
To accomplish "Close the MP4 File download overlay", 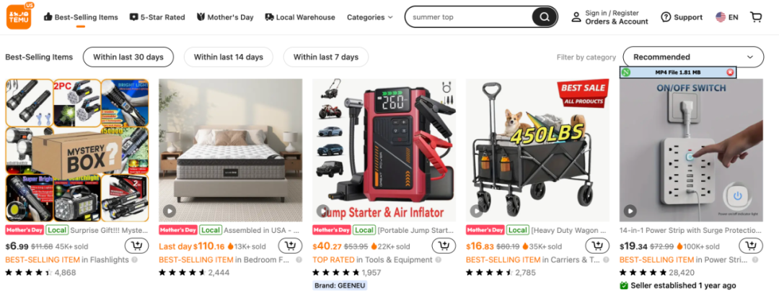I will point(730,73).
